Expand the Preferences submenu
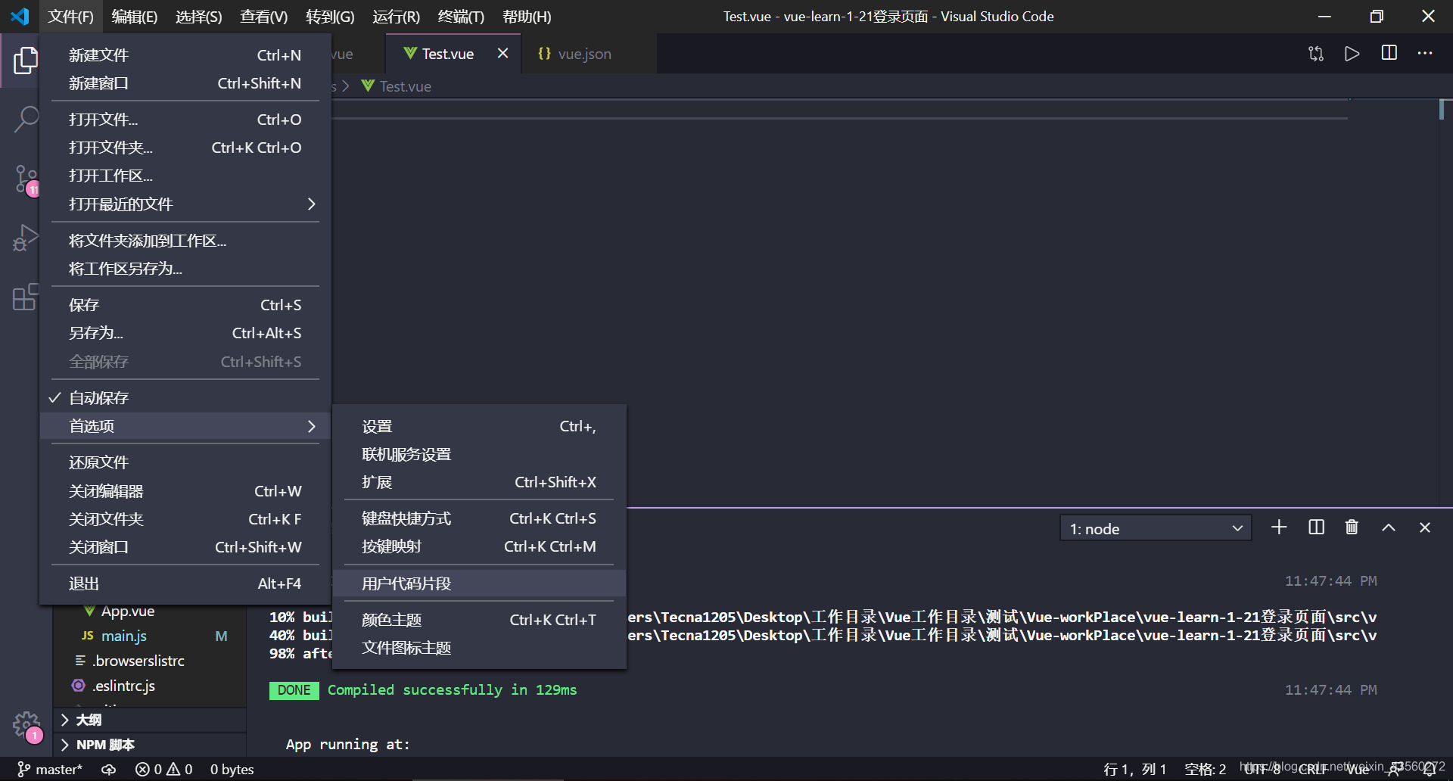This screenshot has height=781, width=1453. pyautogui.click(x=185, y=426)
